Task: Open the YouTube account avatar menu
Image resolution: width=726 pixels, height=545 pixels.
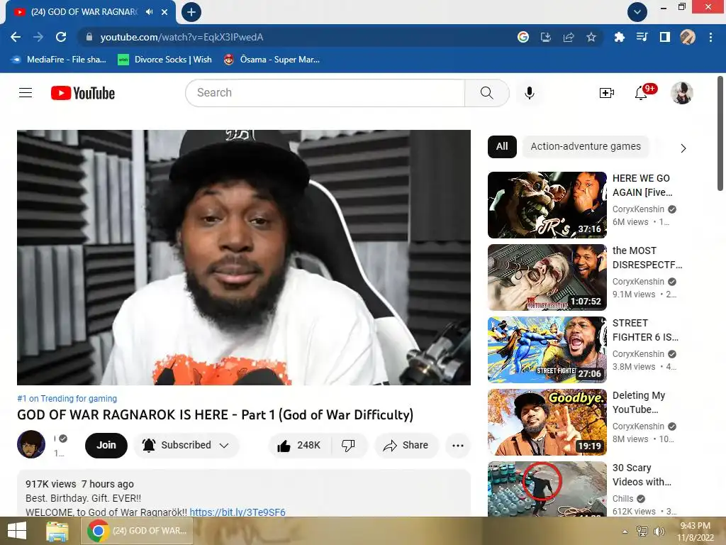Action: pos(681,93)
